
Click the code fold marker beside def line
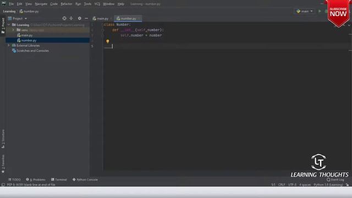click(103, 30)
